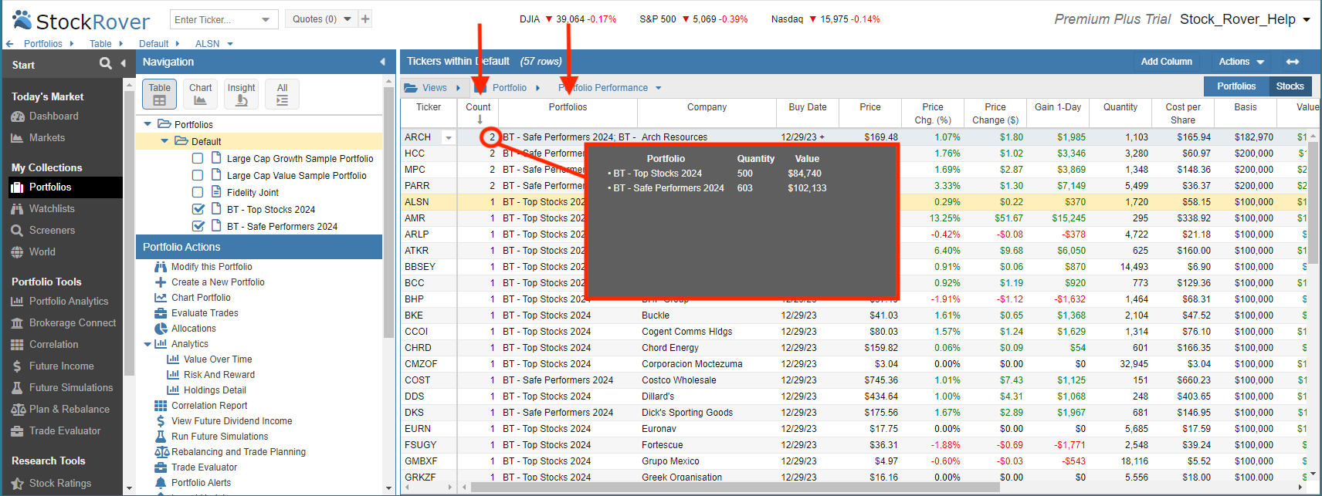Switch to the Portfolios tab

point(1236,86)
